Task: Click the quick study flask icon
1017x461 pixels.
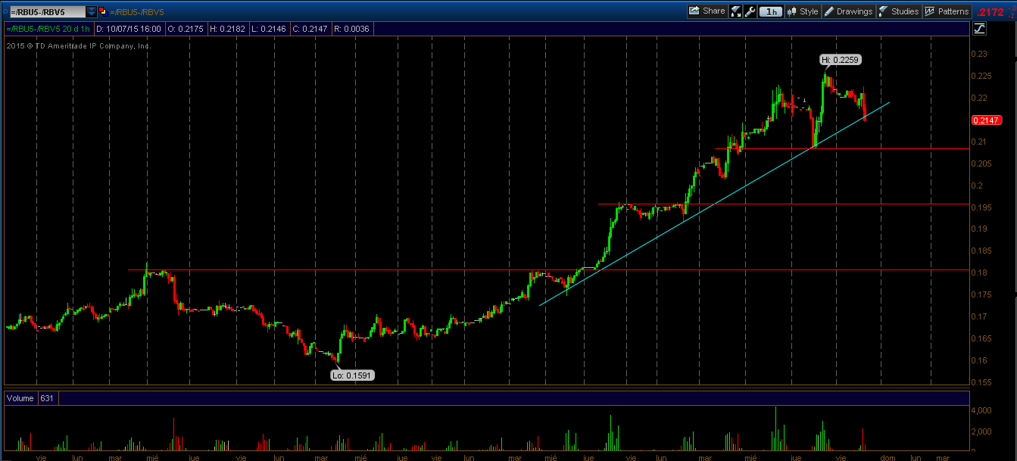Action: click(x=735, y=11)
